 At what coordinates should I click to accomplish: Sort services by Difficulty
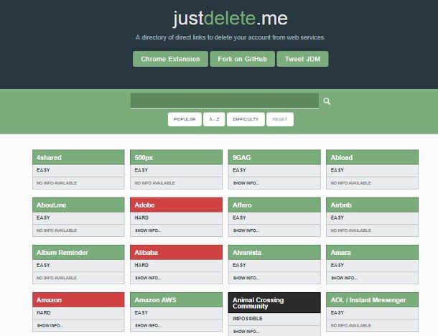coord(246,119)
